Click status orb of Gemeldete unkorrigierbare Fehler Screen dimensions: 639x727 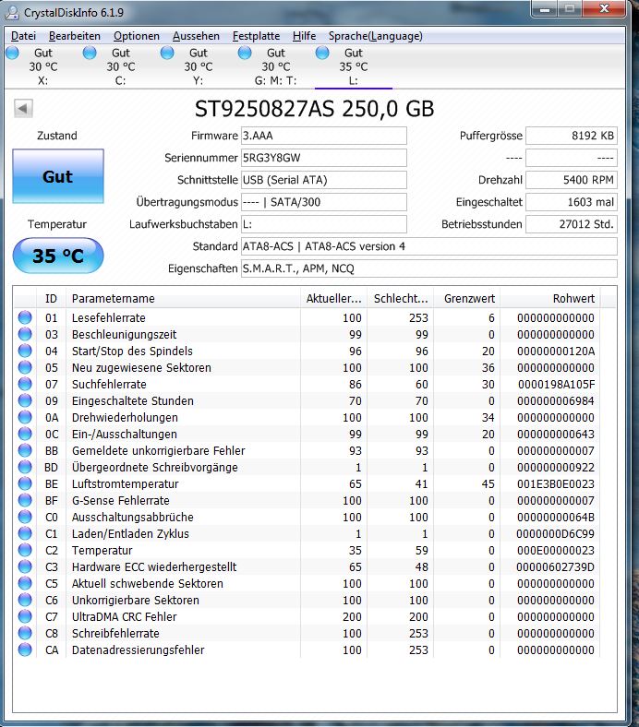point(25,450)
